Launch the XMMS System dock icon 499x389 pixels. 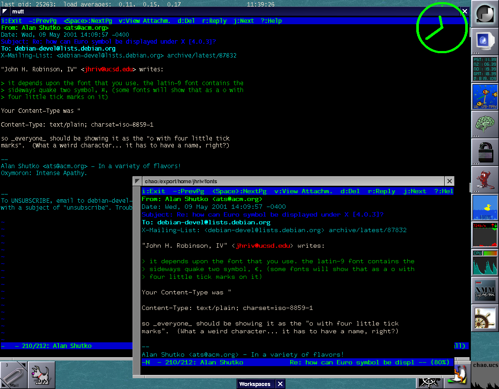485,290
